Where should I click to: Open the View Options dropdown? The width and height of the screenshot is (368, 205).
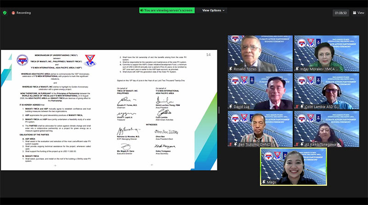tap(213, 10)
